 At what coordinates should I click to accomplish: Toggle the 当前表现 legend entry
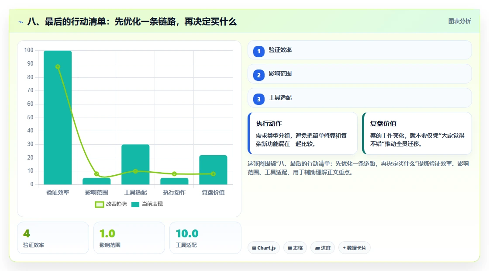[x=147, y=204]
